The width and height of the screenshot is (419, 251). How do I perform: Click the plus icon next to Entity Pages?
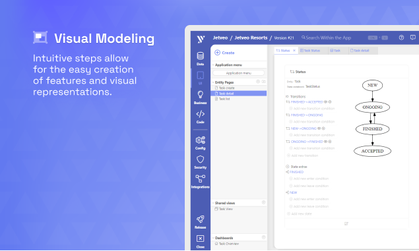click(258, 82)
